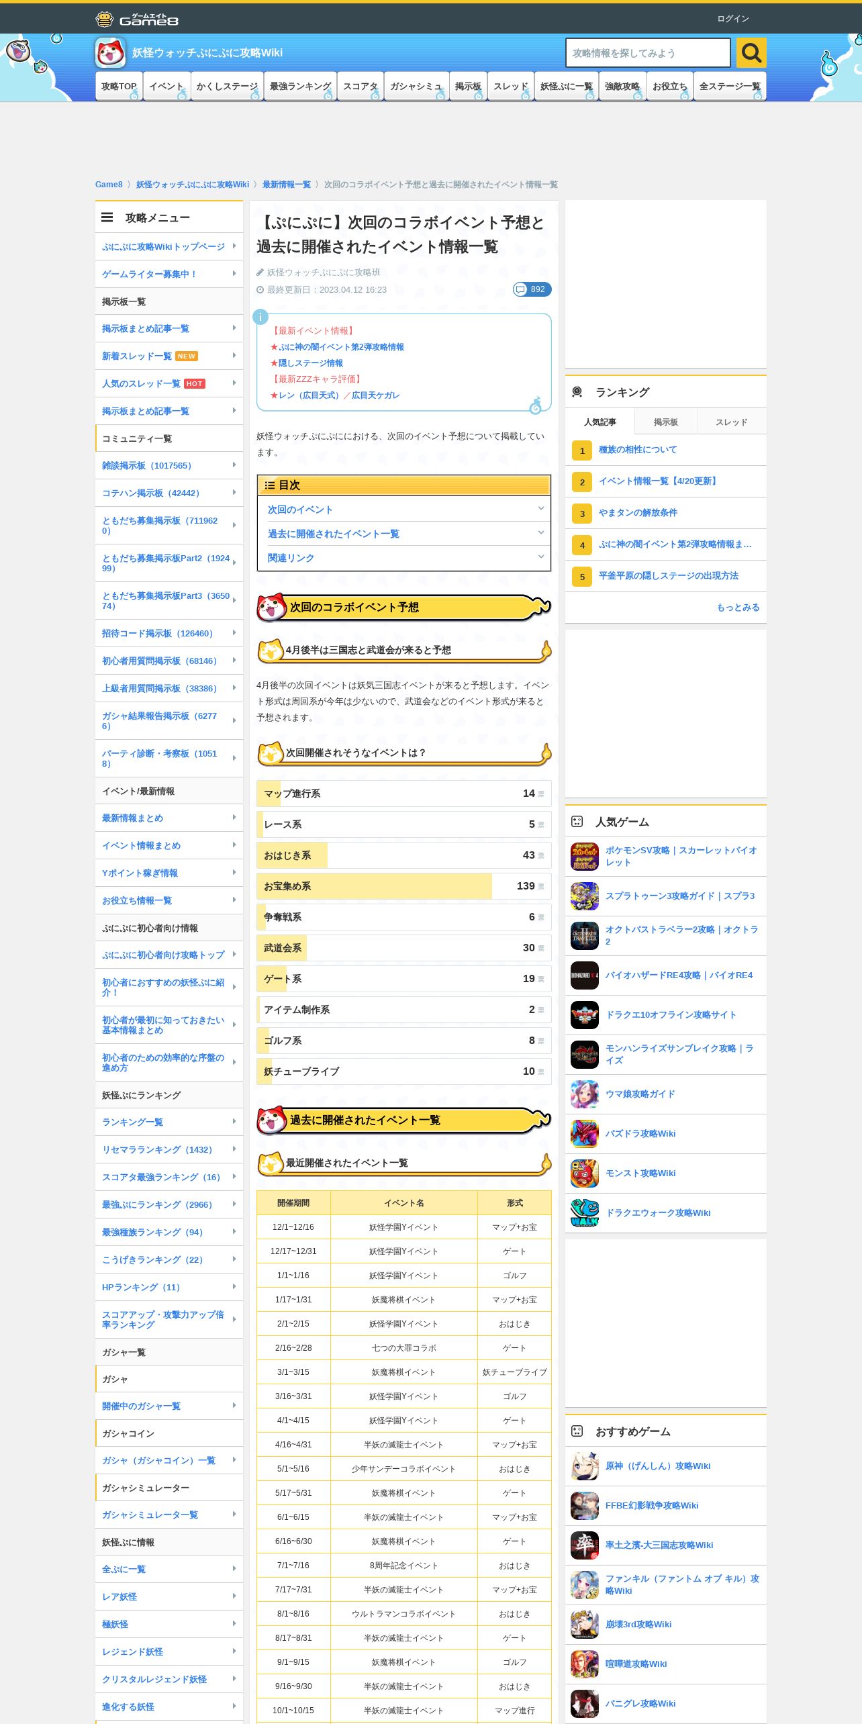Screen dimensions: 862x1724
Task: Click the comment bubble count 892
Action: pyautogui.click(x=532, y=289)
